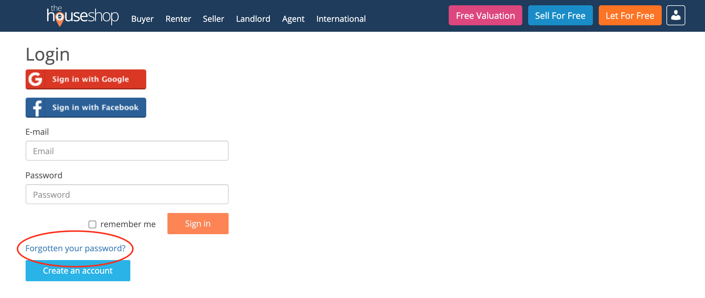This screenshot has width=705, height=298.
Task: Click the remember me label text
Action: (x=128, y=224)
